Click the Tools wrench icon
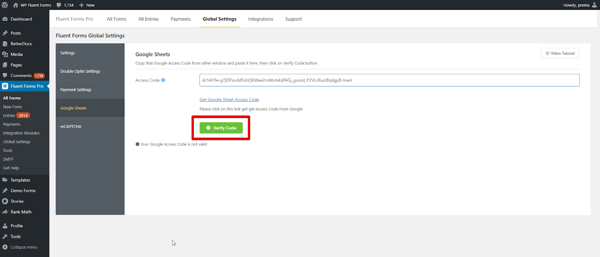Viewport: 600px width, 257px height. point(5,236)
